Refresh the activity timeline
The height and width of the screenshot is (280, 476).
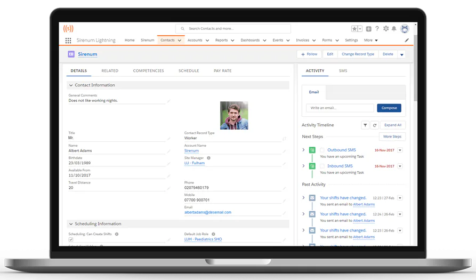coord(375,125)
